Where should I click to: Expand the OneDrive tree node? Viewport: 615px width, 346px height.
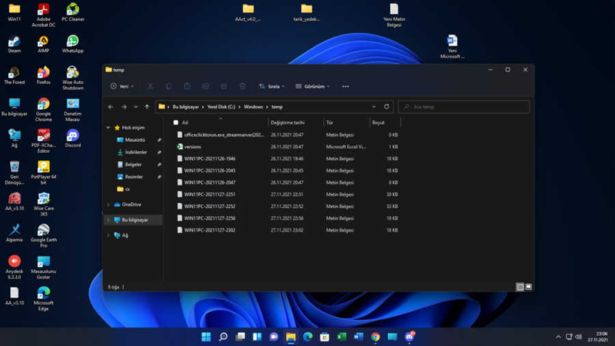click(108, 205)
